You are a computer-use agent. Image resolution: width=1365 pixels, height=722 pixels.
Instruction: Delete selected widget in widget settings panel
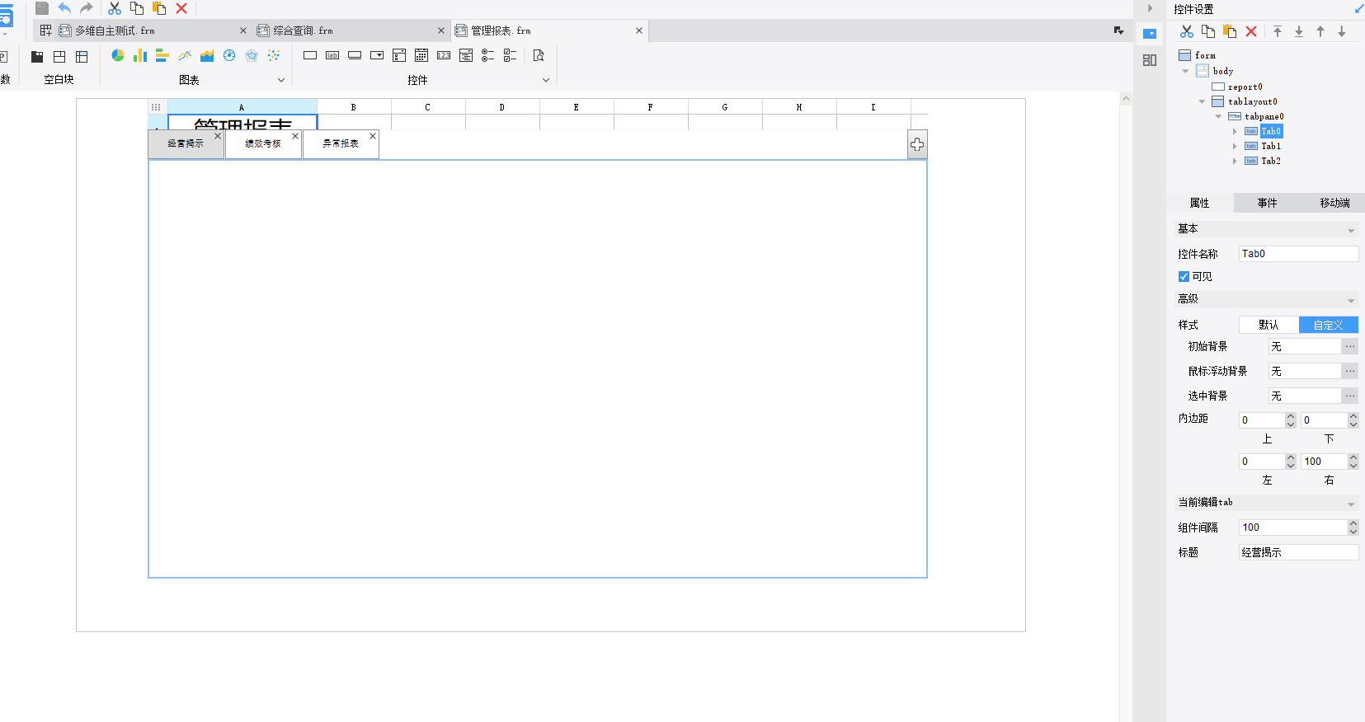point(1251,31)
